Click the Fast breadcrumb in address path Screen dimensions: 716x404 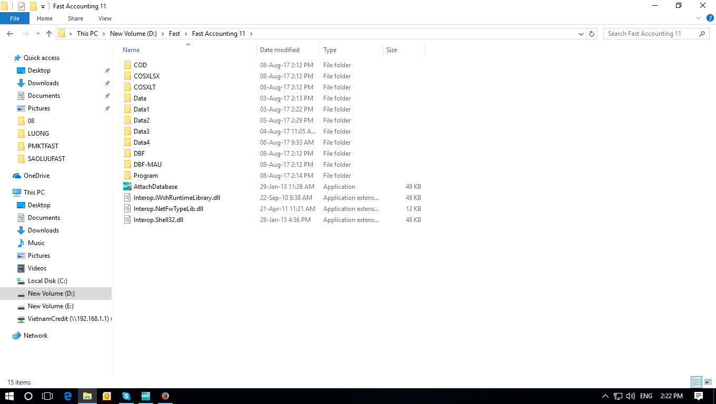click(174, 34)
